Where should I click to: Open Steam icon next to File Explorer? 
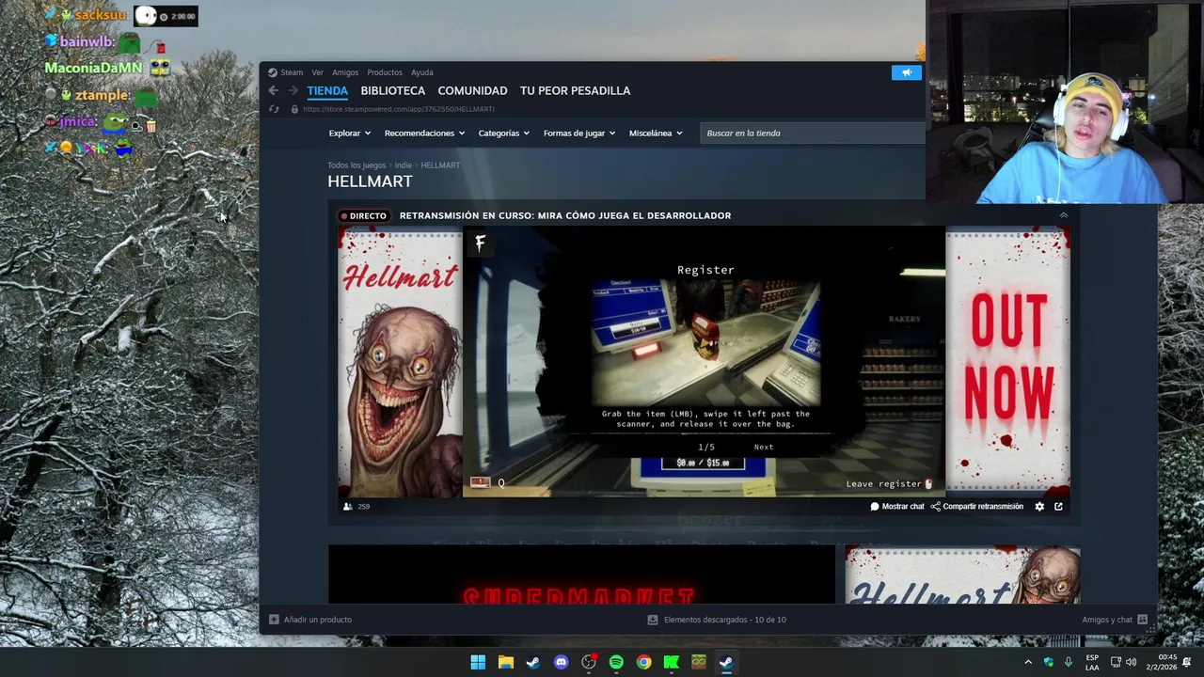coord(533,662)
